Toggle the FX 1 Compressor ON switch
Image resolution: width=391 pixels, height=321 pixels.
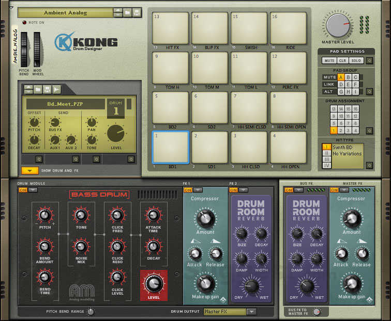click(188, 190)
